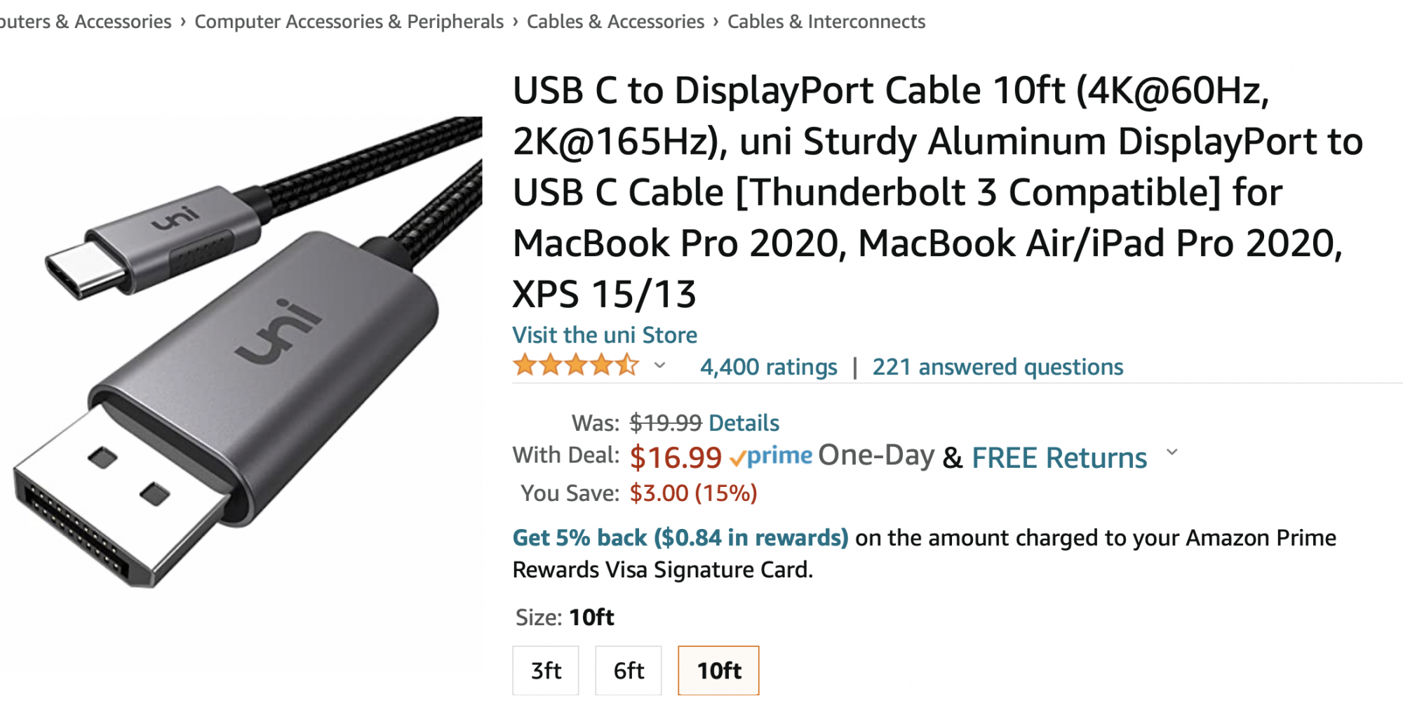The width and height of the screenshot is (1403, 710).
Task: Open the FREE Returns link
Action: 1059,458
